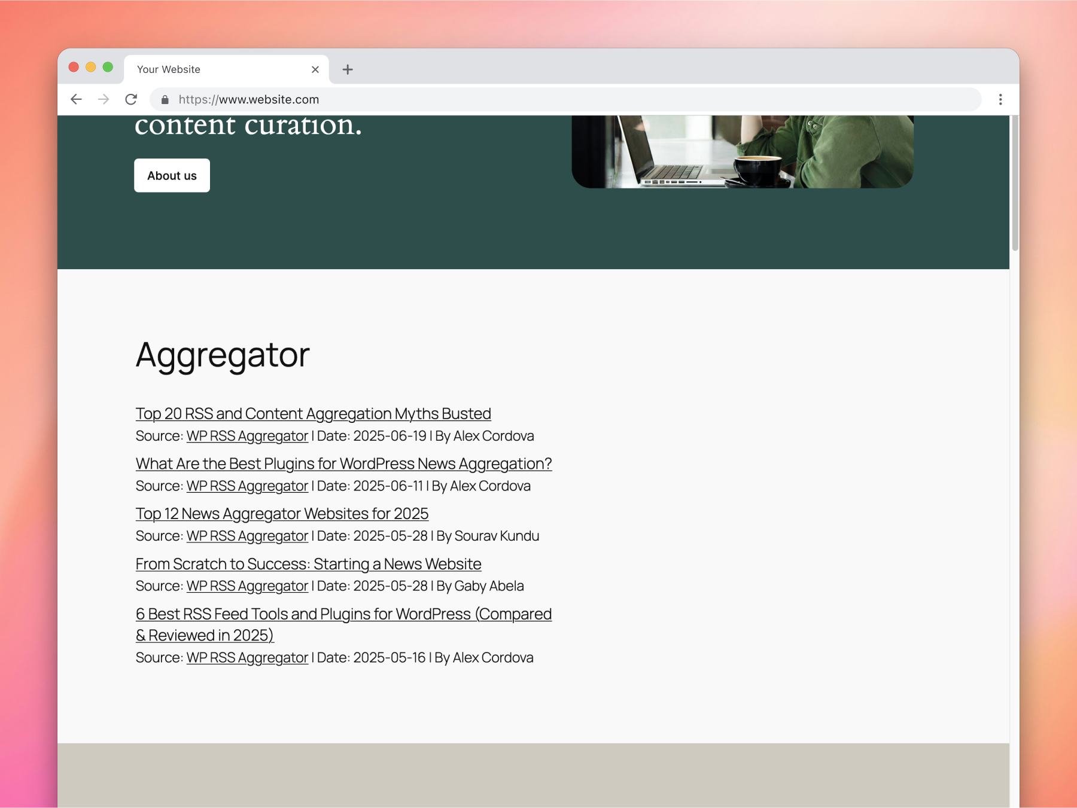Viewport: 1077px width, 808px height.
Task: Close the Your Website tab
Action: tap(315, 69)
